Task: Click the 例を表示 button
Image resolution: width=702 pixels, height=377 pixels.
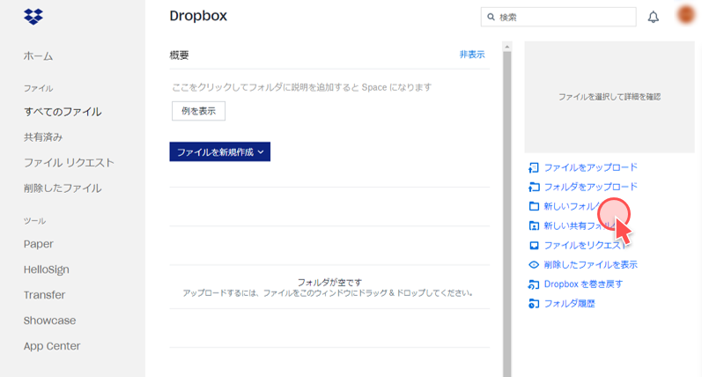Action: pos(198,111)
